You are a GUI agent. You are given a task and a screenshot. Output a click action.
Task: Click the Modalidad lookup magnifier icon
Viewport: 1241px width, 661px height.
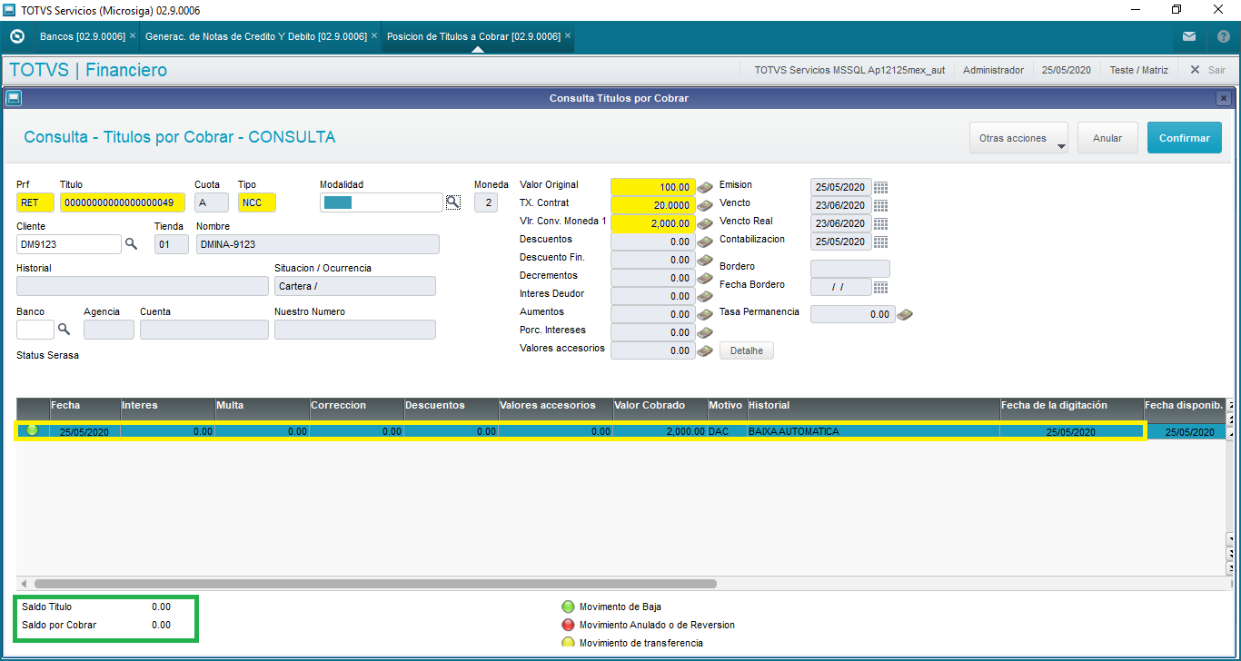pos(452,202)
